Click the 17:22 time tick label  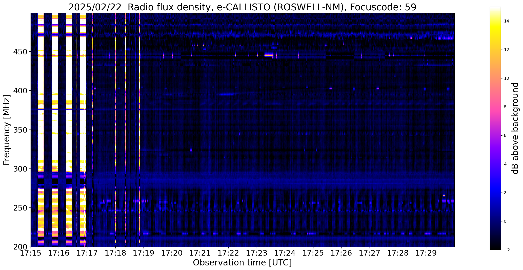[229, 253]
